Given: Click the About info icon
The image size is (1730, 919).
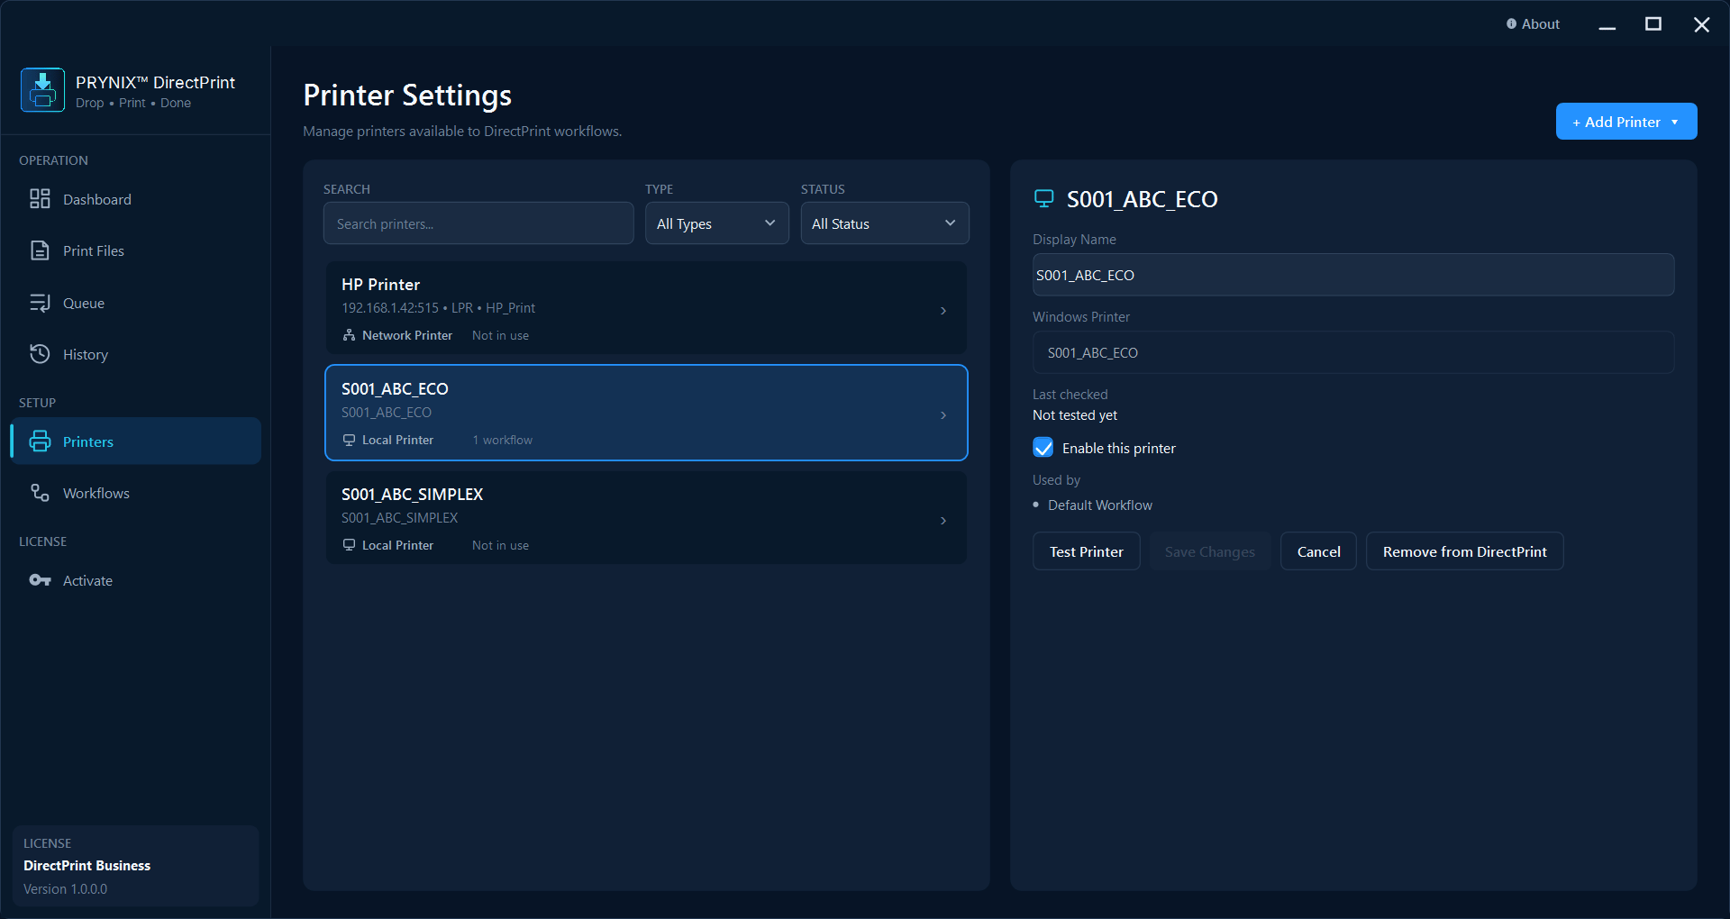Looking at the screenshot, I should coord(1511,24).
